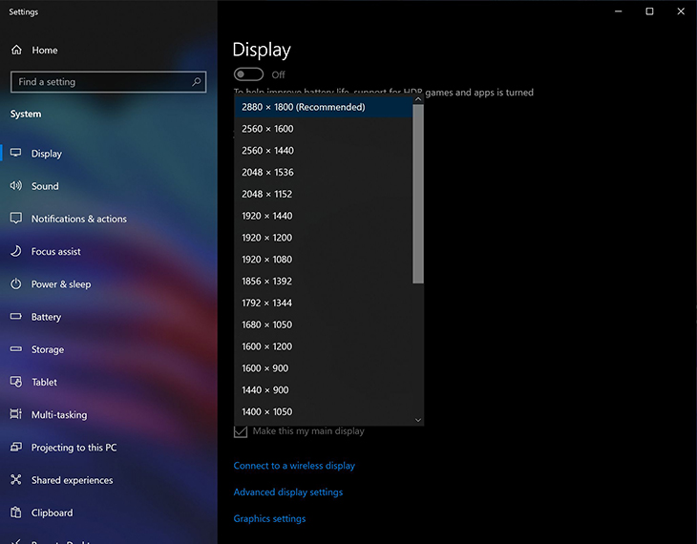Click scroll-down arrow of resolution list
The height and width of the screenshot is (544, 697).
pos(418,420)
